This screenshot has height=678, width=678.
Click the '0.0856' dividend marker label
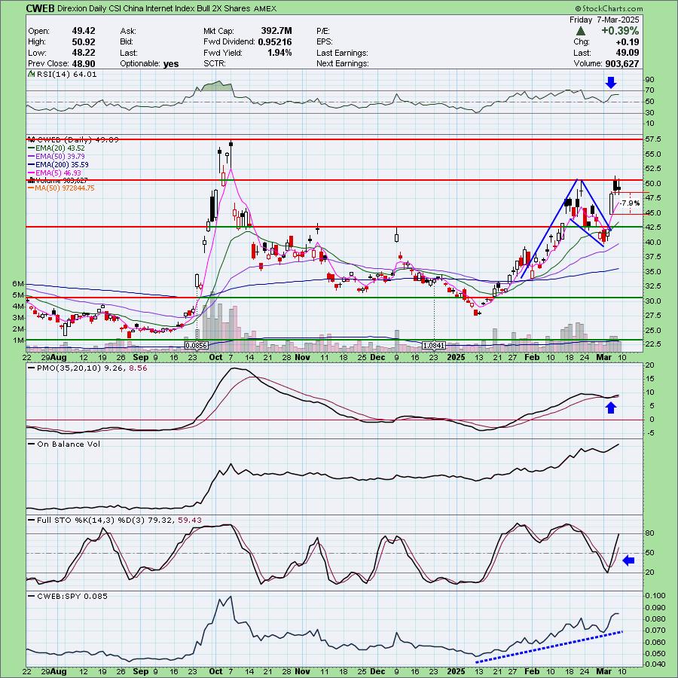[x=197, y=346]
